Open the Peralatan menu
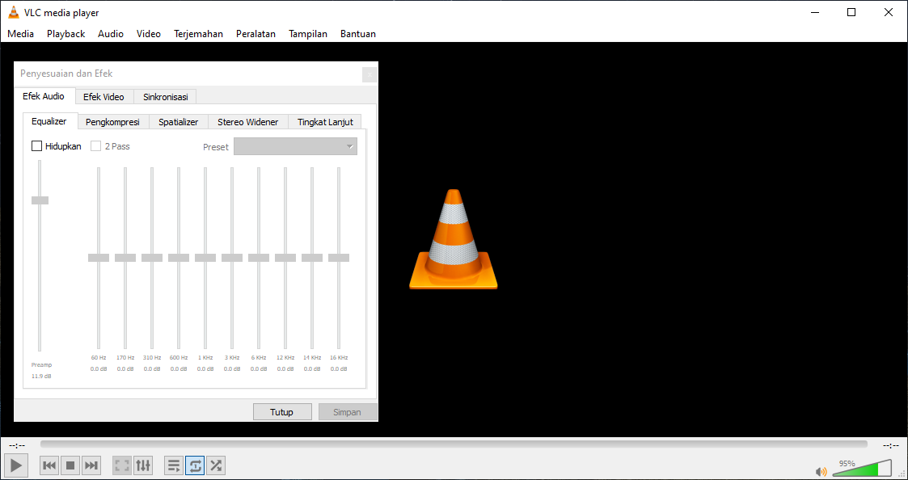 [x=256, y=33]
